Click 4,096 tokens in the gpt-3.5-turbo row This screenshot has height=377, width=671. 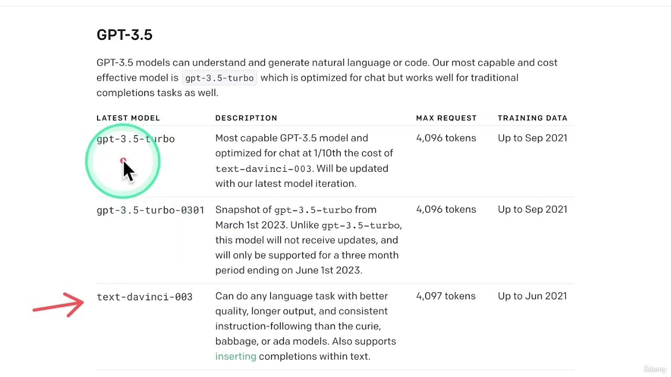(446, 138)
